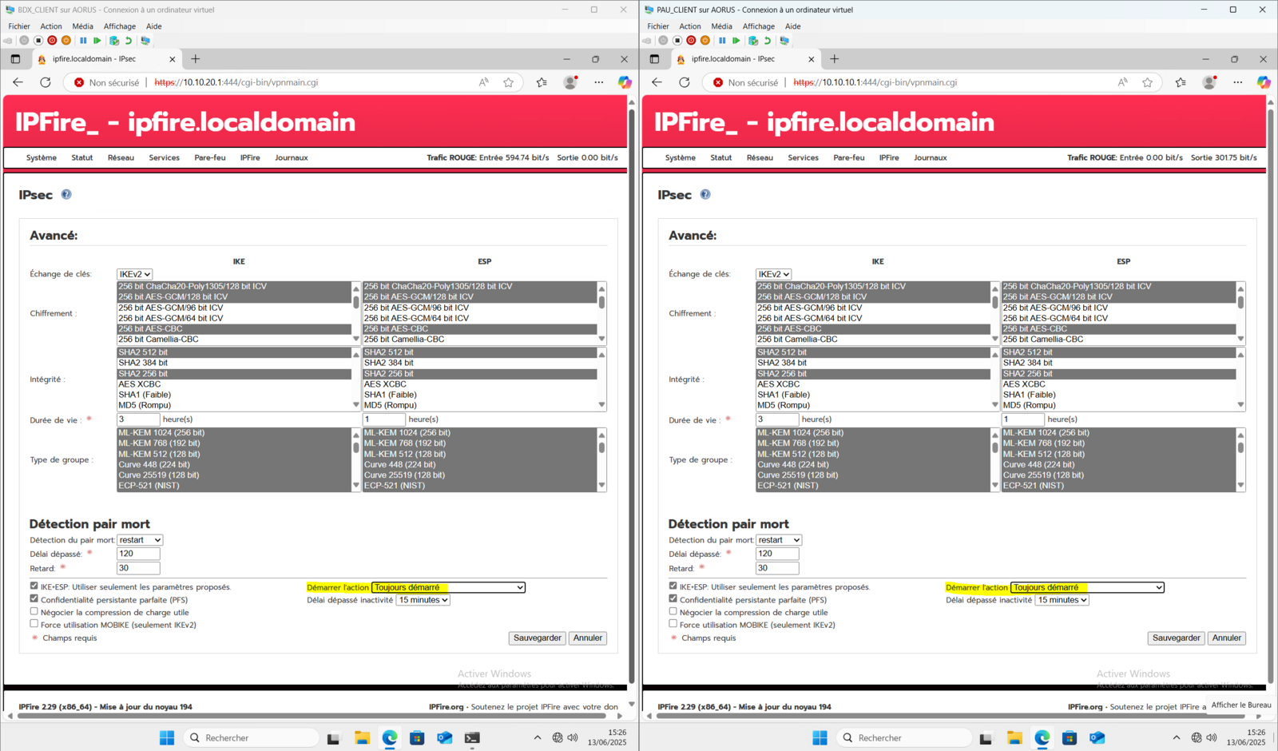Open the dead peer detection 'restart' dropdown on left
Viewport: 1278px width, 751px height.
[x=140, y=540]
